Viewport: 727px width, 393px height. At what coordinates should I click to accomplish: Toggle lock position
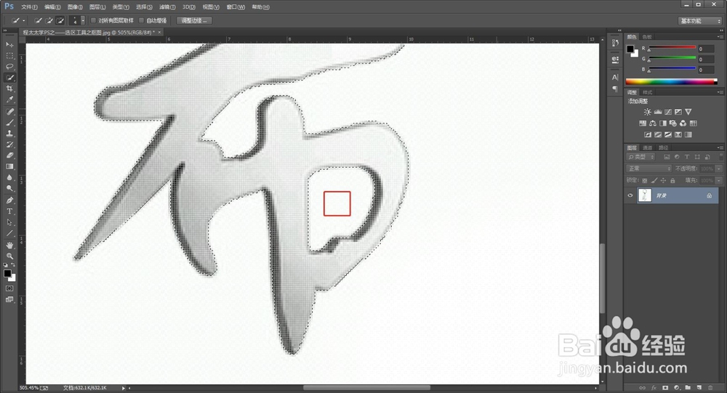click(x=663, y=180)
